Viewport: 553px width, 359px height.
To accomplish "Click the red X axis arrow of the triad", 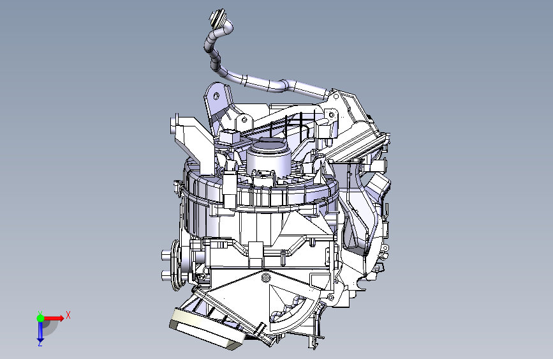I will pos(54,318).
